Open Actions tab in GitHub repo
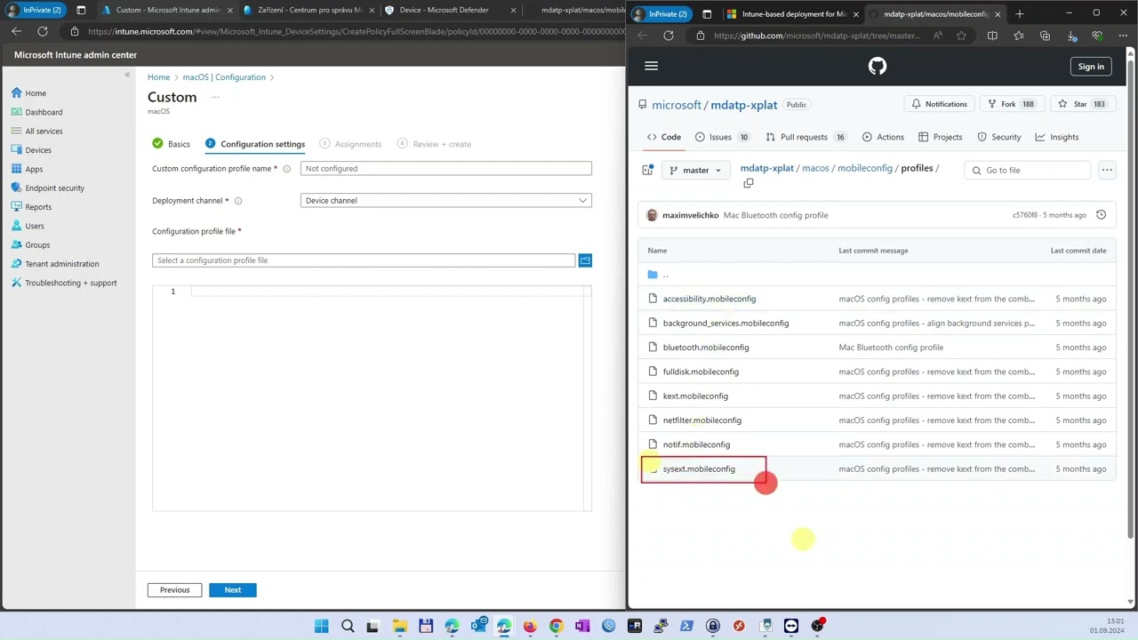Screen dimensions: 1138x640 click(x=883, y=137)
